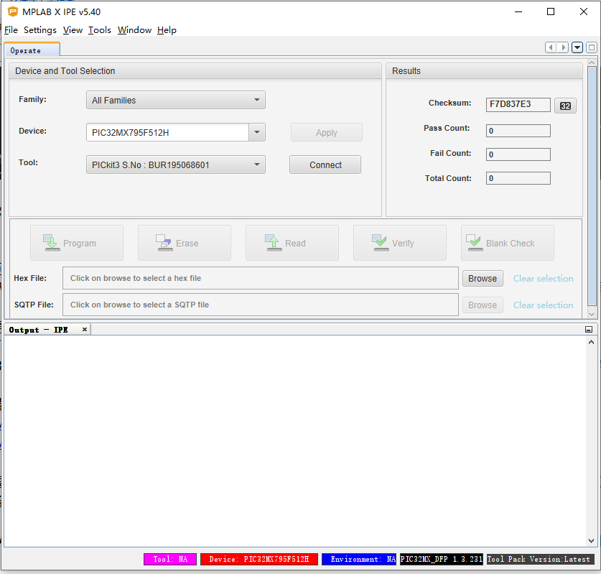601x574 pixels.
Task: Click the Fail Count field
Action: click(518, 154)
